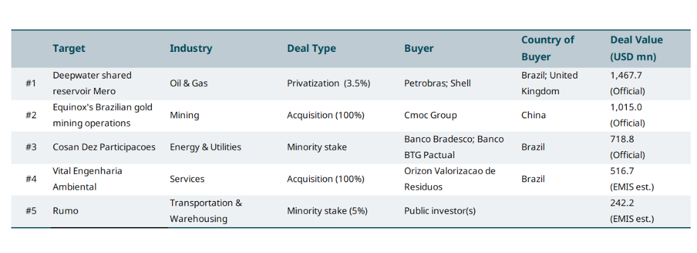
Task: Click the Deal Value (USD mn) header
Action: [x=636, y=48]
